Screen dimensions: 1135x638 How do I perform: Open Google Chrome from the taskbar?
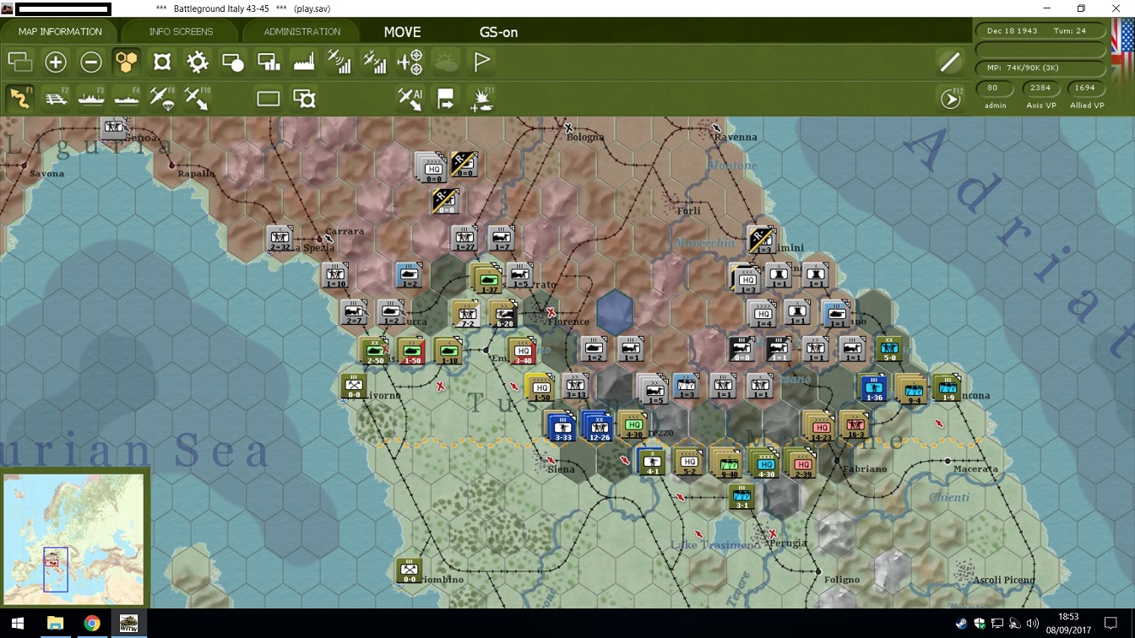[x=92, y=624]
